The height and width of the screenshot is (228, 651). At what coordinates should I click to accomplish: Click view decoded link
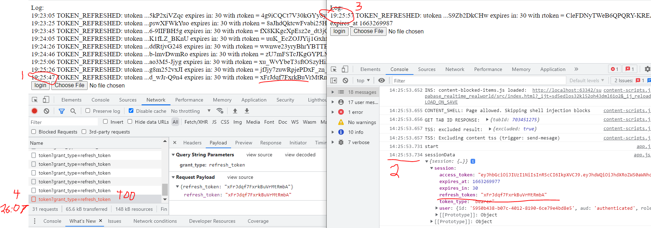[x=300, y=155]
